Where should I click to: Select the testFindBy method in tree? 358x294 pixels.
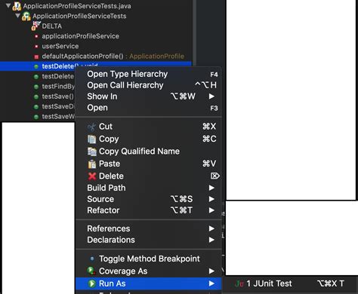pyautogui.click(x=58, y=87)
